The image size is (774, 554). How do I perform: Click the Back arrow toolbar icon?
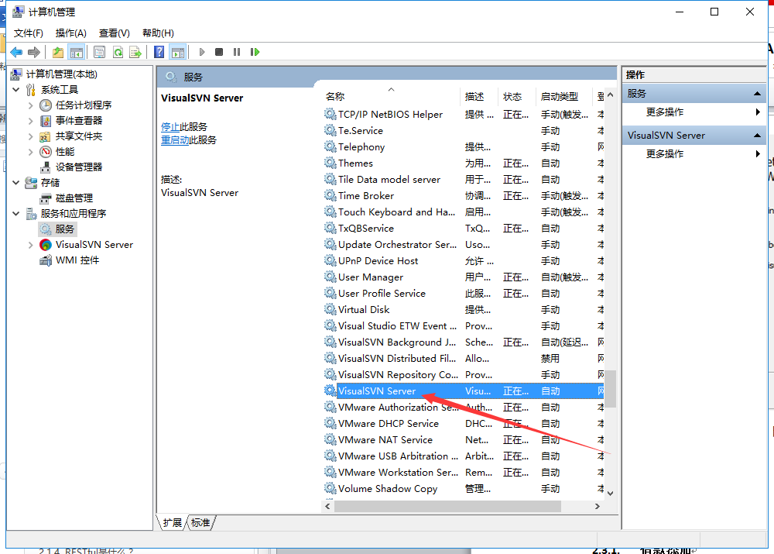(16, 52)
